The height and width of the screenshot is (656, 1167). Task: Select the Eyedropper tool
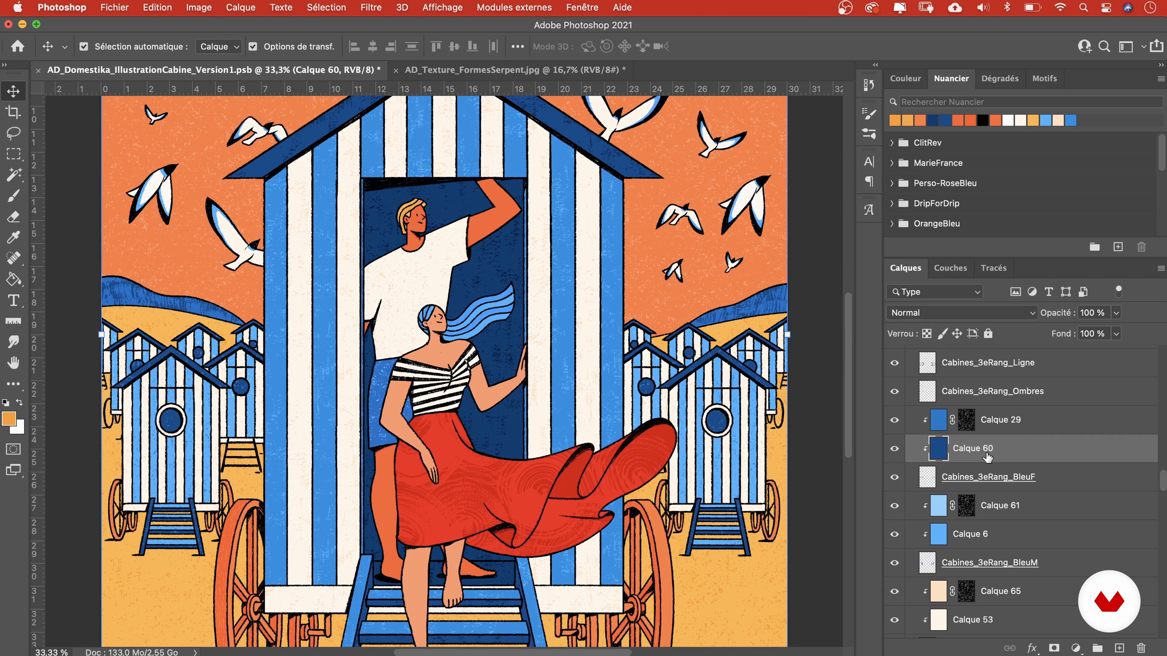(13, 237)
